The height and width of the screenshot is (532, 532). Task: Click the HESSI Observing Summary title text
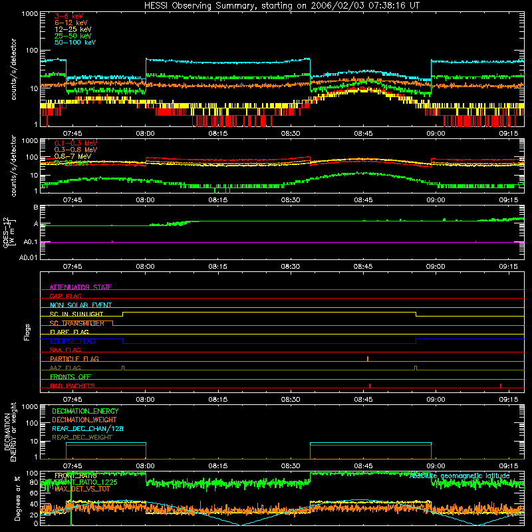pyautogui.click(x=281, y=6)
